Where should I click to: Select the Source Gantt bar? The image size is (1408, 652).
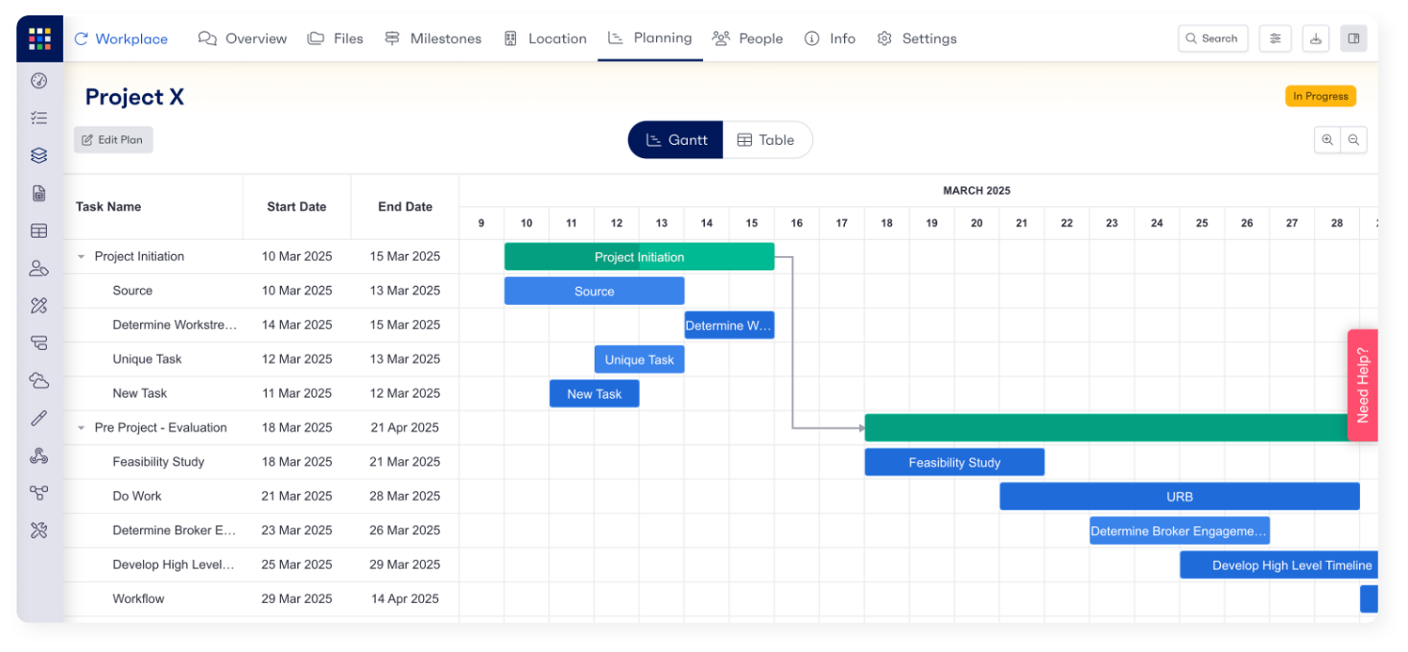[x=595, y=291]
